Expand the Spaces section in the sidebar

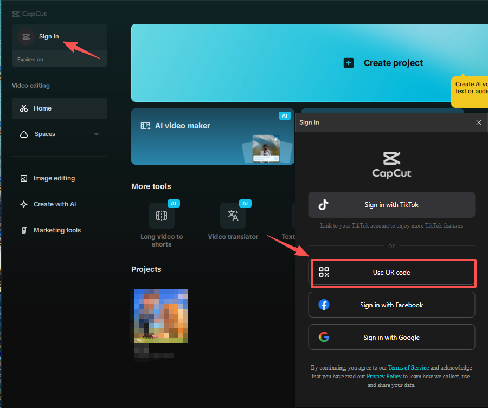pyautogui.click(x=97, y=134)
